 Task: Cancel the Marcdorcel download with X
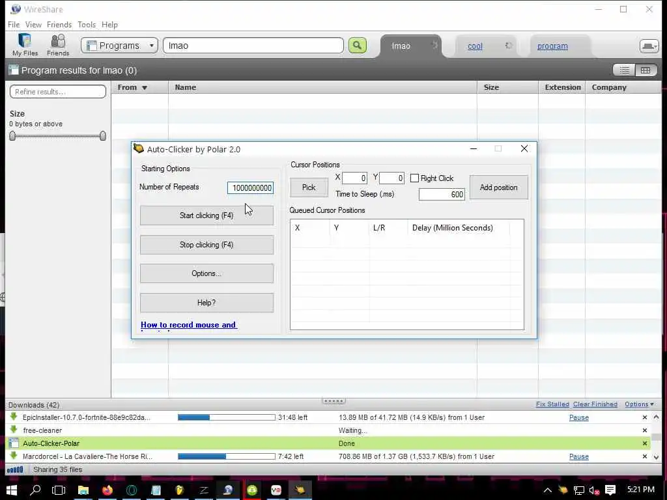(x=644, y=456)
